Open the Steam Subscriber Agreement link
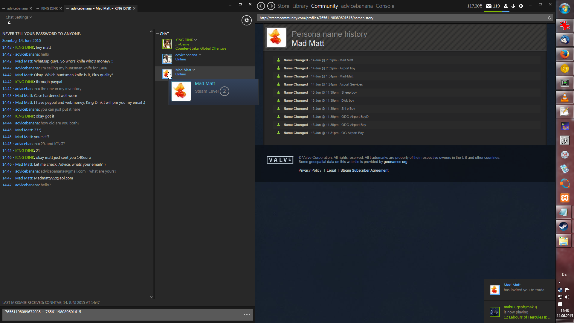The image size is (574, 323). pyautogui.click(x=364, y=170)
